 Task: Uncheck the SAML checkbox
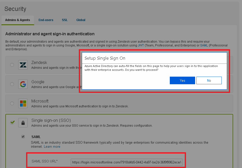point(23,137)
